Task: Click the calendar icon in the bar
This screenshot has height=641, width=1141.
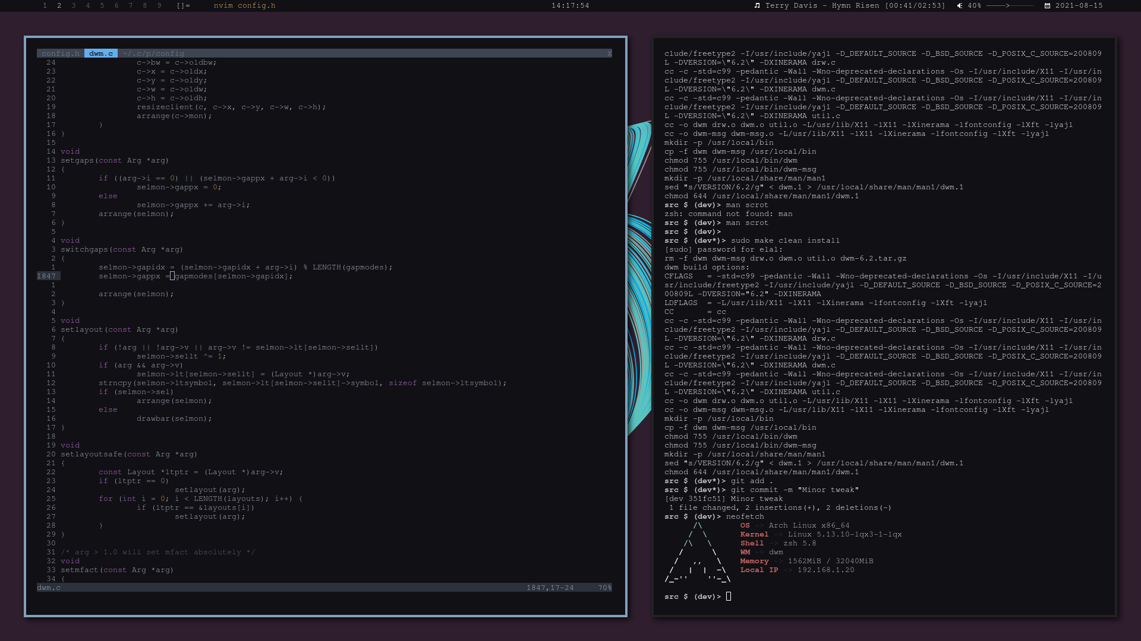Action: [x=1047, y=5]
